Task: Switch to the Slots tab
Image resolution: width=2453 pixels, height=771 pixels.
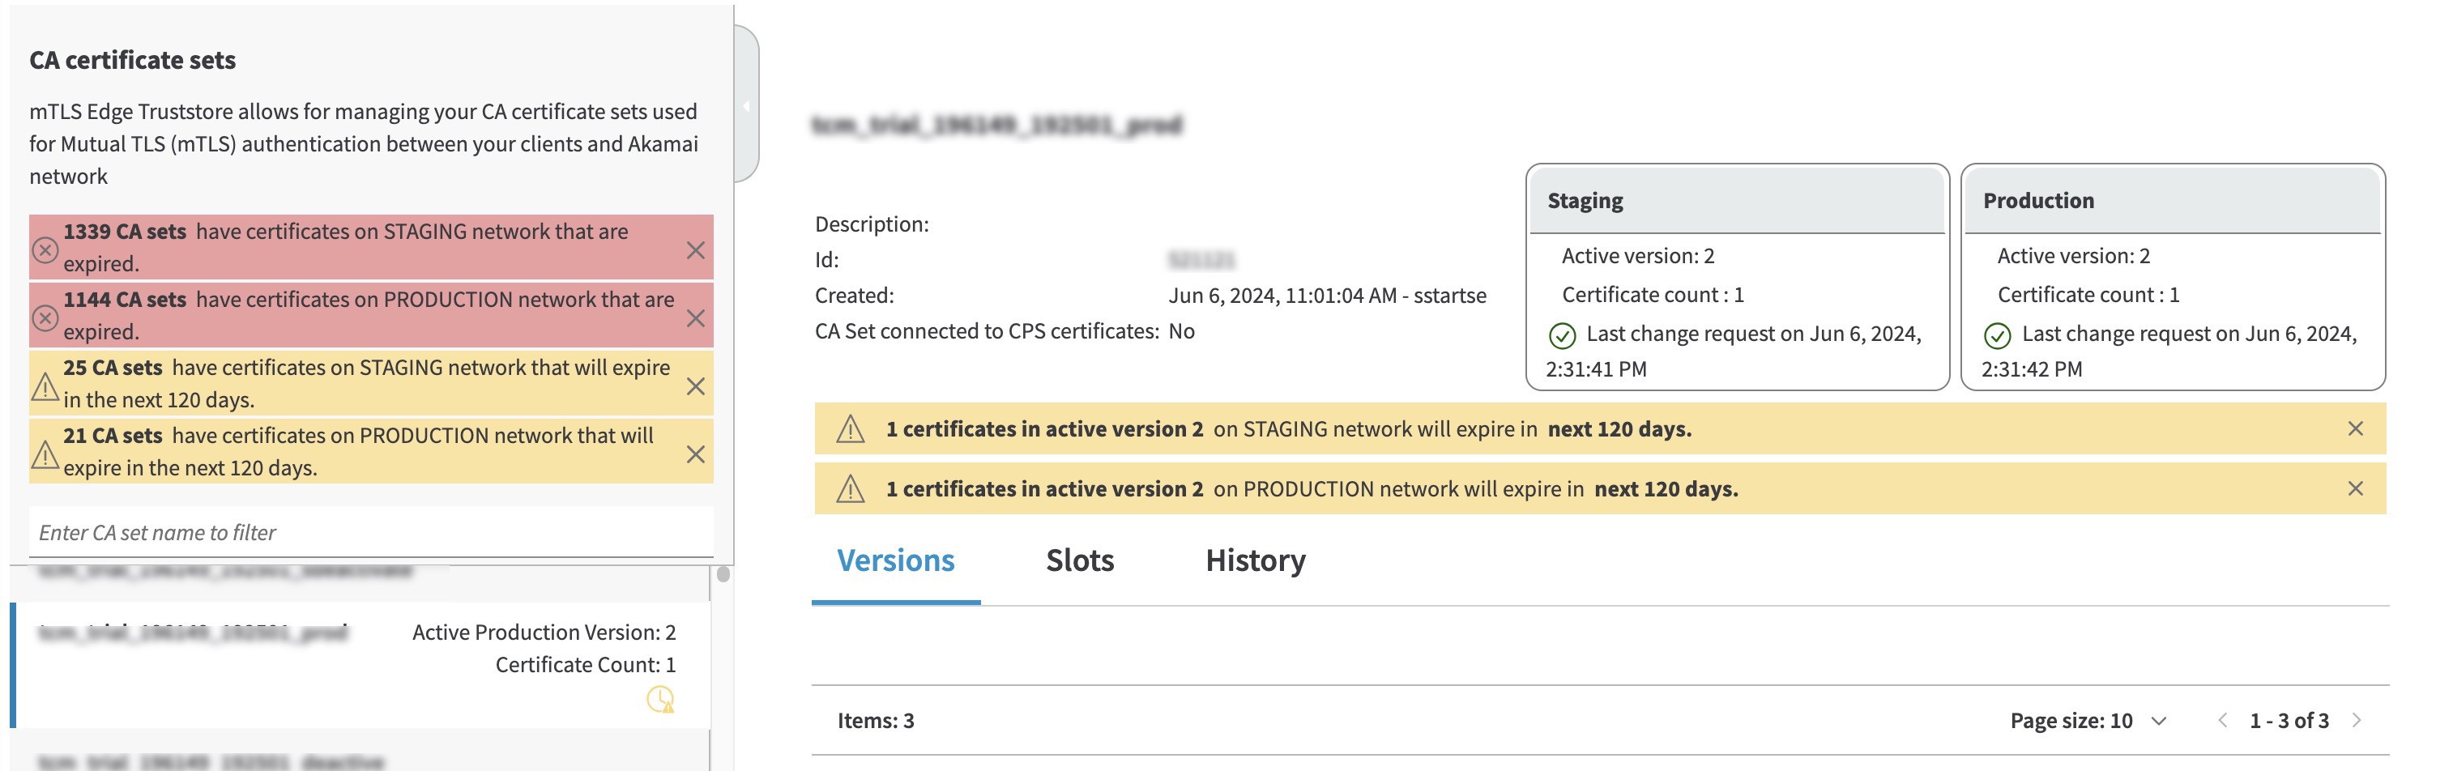Action: [1079, 560]
